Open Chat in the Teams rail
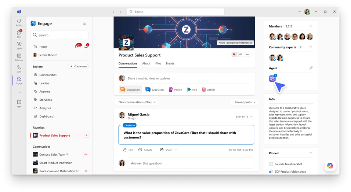351x192 pixels. pyautogui.click(x=19, y=34)
